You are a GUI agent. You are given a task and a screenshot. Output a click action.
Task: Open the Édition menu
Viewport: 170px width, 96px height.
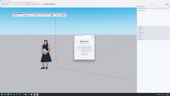point(5,2)
